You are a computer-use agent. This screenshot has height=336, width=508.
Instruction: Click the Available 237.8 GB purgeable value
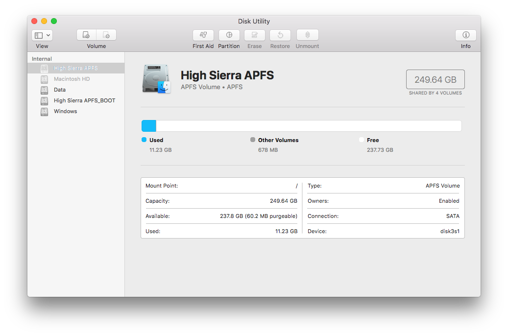click(x=259, y=216)
